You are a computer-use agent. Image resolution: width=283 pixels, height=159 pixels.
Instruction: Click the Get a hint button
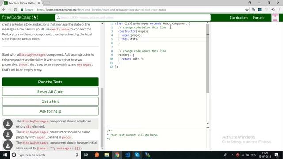[50, 102]
